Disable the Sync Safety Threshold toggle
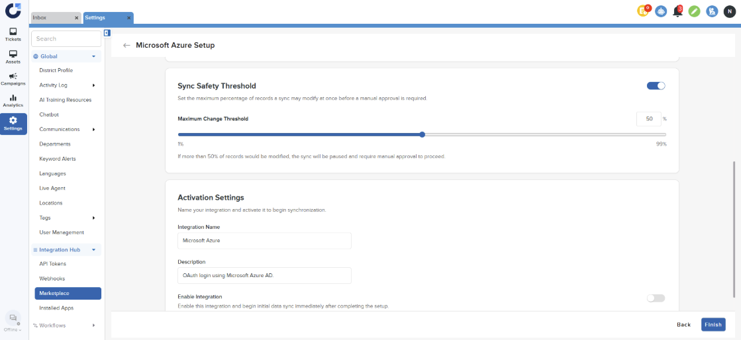Screen dimensions: 741x340 [x=656, y=85]
